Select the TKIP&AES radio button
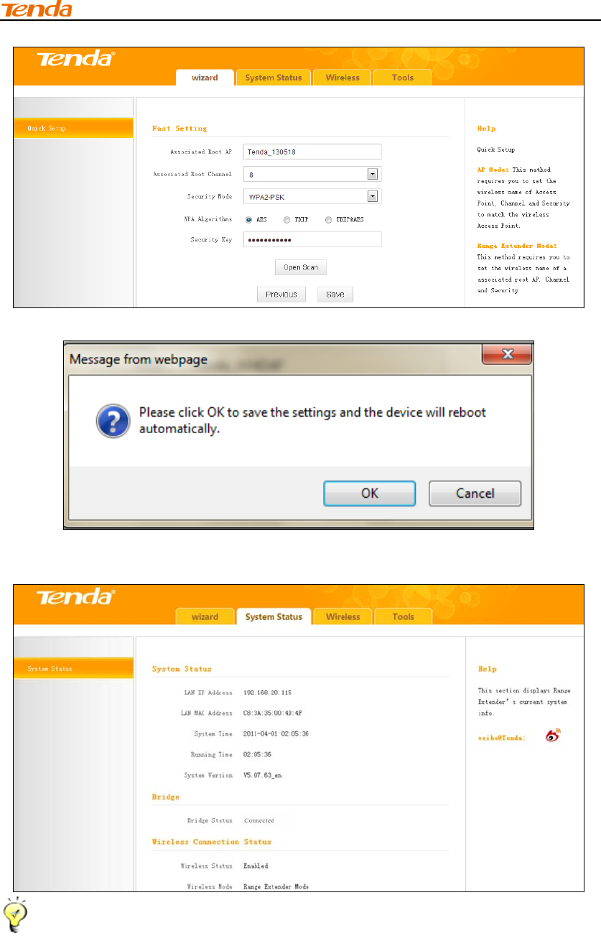601x936 pixels. tap(328, 220)
